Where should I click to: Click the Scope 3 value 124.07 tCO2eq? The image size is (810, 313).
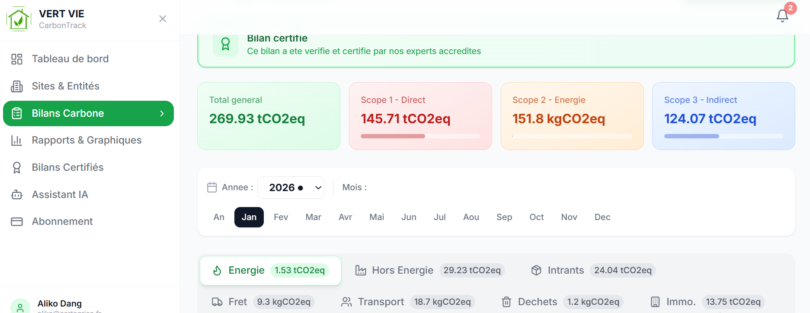point(710,118)
